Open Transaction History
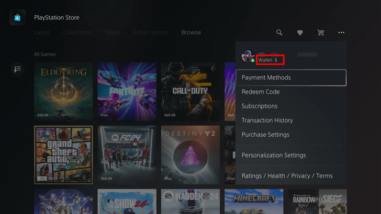This screenshot has height=214, width=381. [x=291, y=121]
